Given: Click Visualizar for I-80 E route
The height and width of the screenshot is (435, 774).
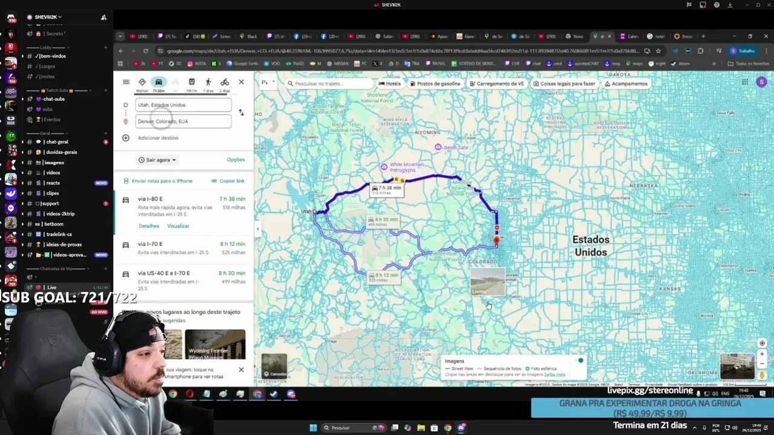Looking at the screenshot, I should 178,226.
